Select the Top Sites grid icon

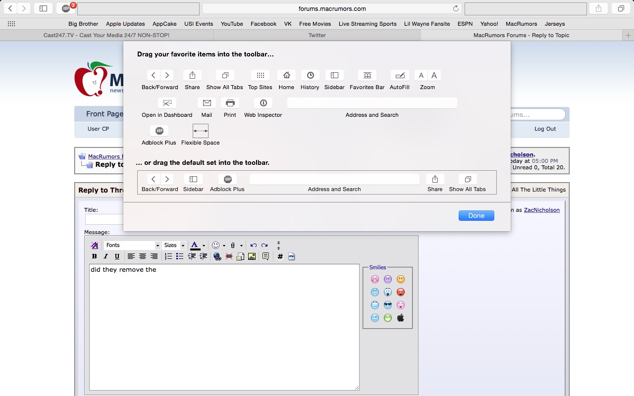click(x=260, y=75)
